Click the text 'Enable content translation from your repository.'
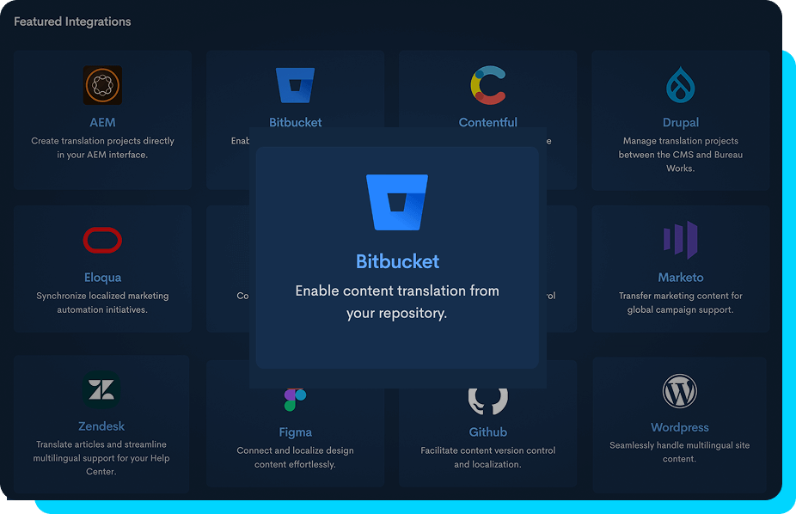 [x=397, y=302]
